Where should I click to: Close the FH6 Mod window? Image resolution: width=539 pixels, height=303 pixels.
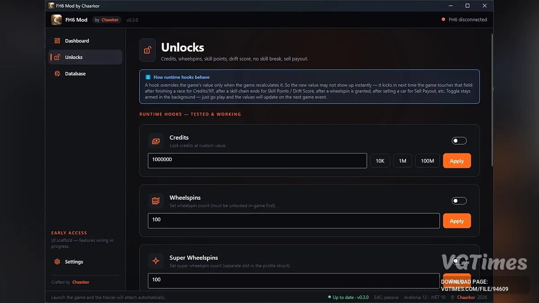coord(485,6)
